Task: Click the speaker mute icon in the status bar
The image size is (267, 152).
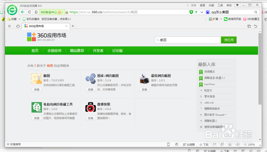Action: click(238, 145)
